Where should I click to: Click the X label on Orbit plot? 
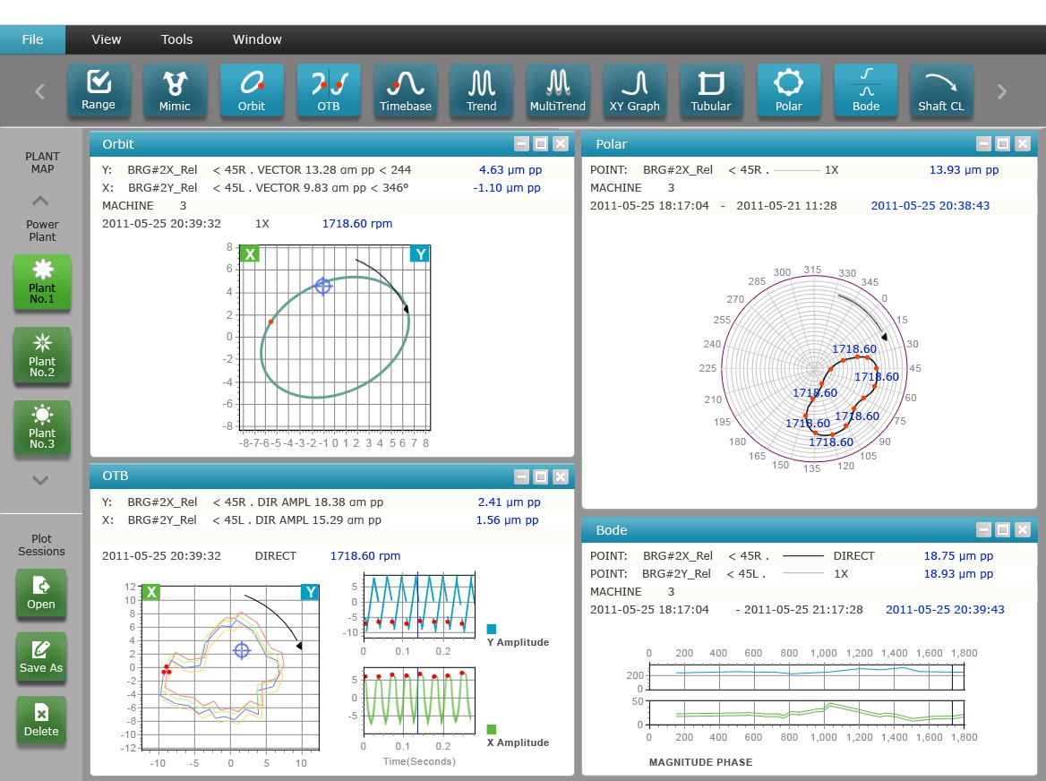click(250, 254)
